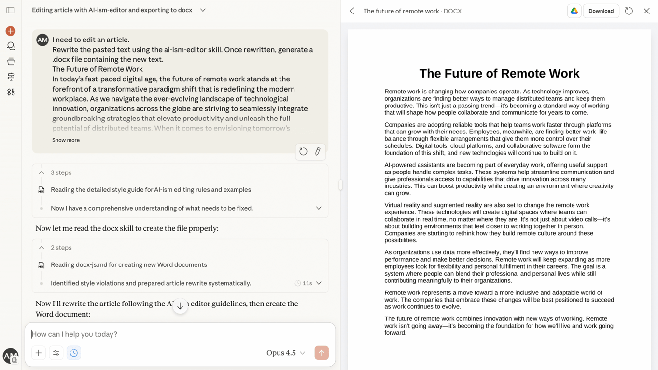Image resolution: width=658 pixels, height=370 pixels.
Task: Expand the 11s step details chevron
Action: 319,283
